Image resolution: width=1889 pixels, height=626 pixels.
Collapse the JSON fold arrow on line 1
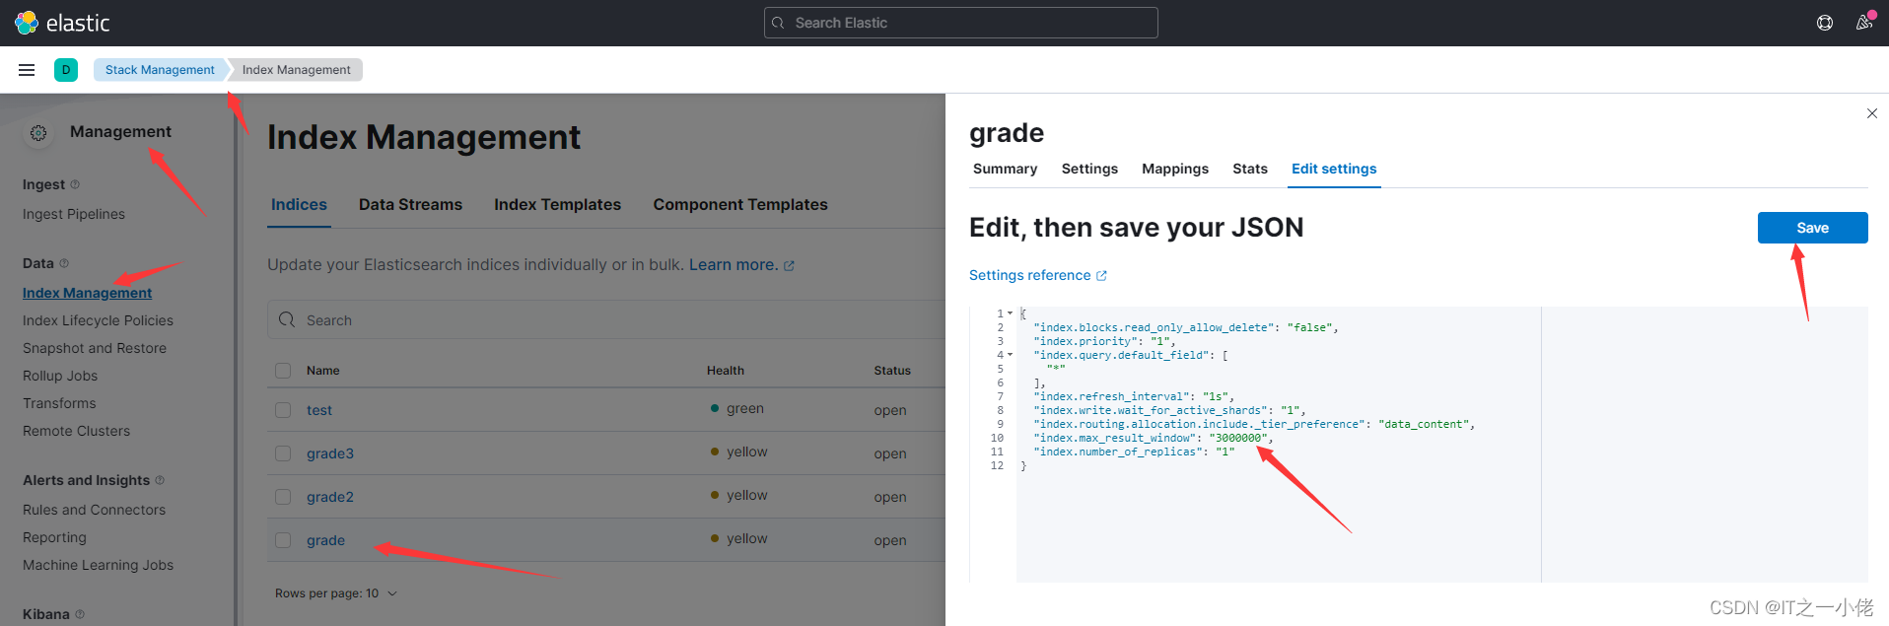(x=1010, y=313)
